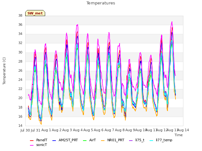Select the li75_t legend entry
This screenshot has height=151, width=202.
(x=137, y=140)
